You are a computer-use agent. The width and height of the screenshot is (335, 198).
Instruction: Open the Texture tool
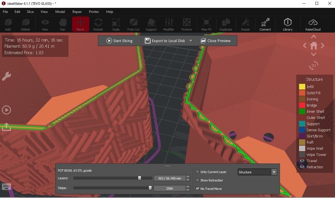coord(186,24)
